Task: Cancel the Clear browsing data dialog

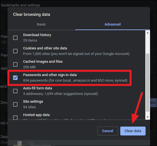Action: click(x=108, y=131)
